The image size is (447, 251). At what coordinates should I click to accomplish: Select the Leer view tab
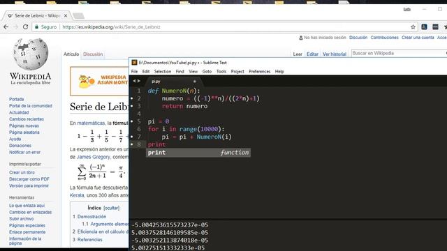[298, 54]
